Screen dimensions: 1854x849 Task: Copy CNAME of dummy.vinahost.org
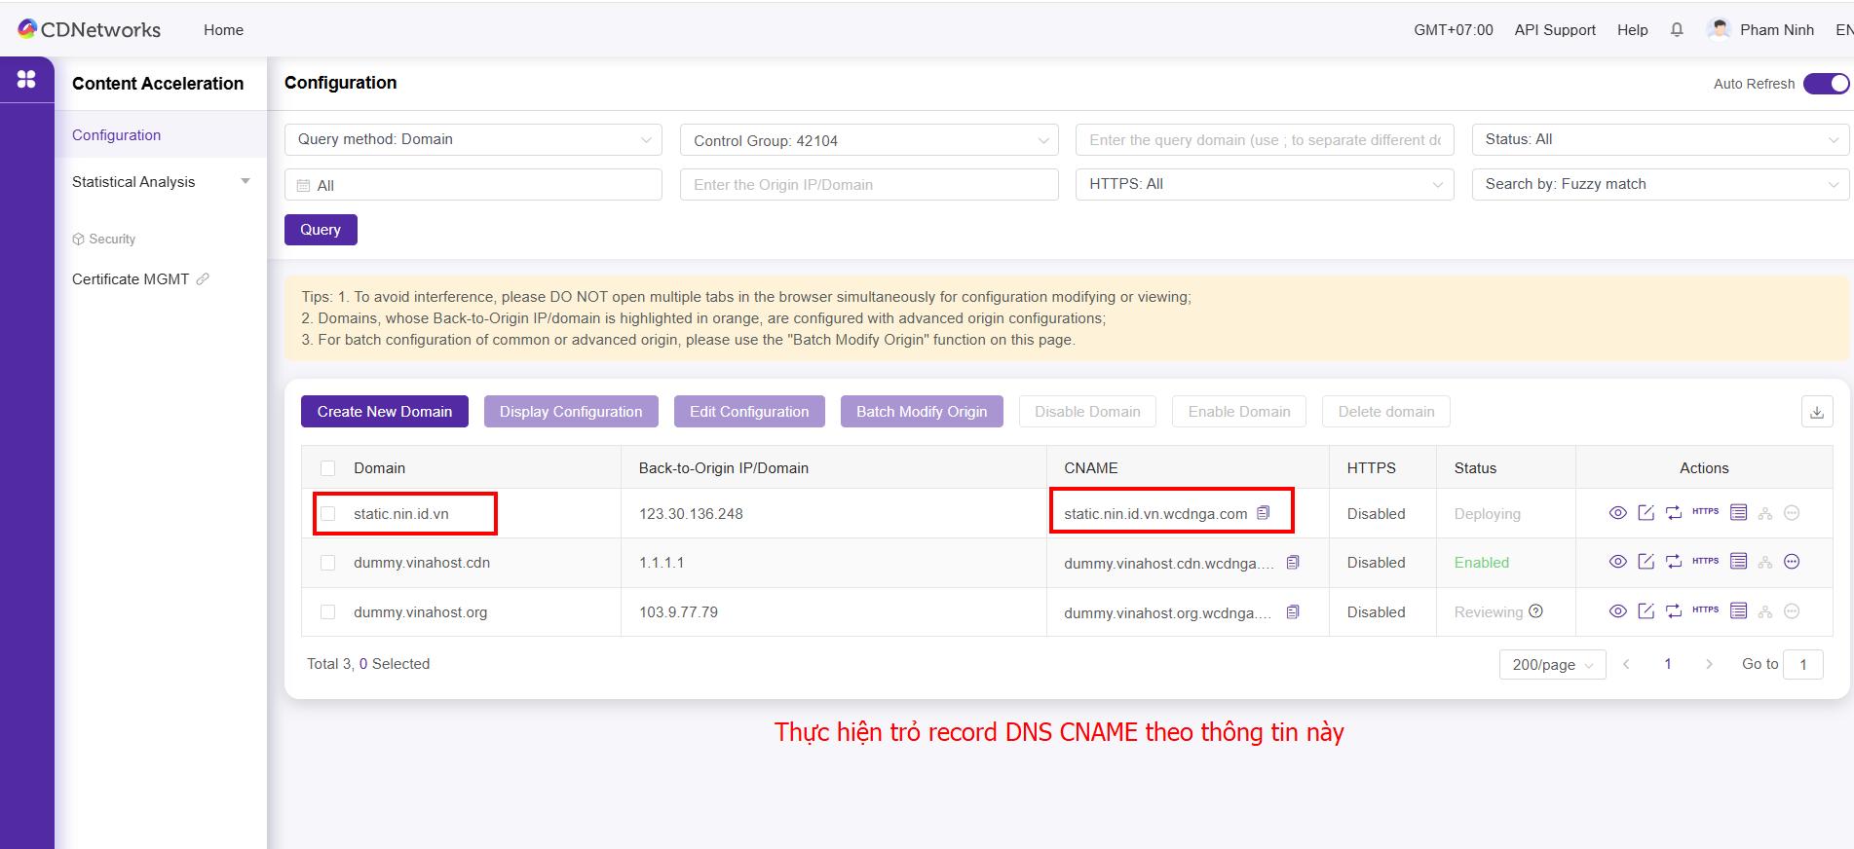(1293, 612)
